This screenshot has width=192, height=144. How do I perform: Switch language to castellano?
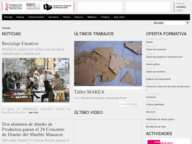point(181,7)
